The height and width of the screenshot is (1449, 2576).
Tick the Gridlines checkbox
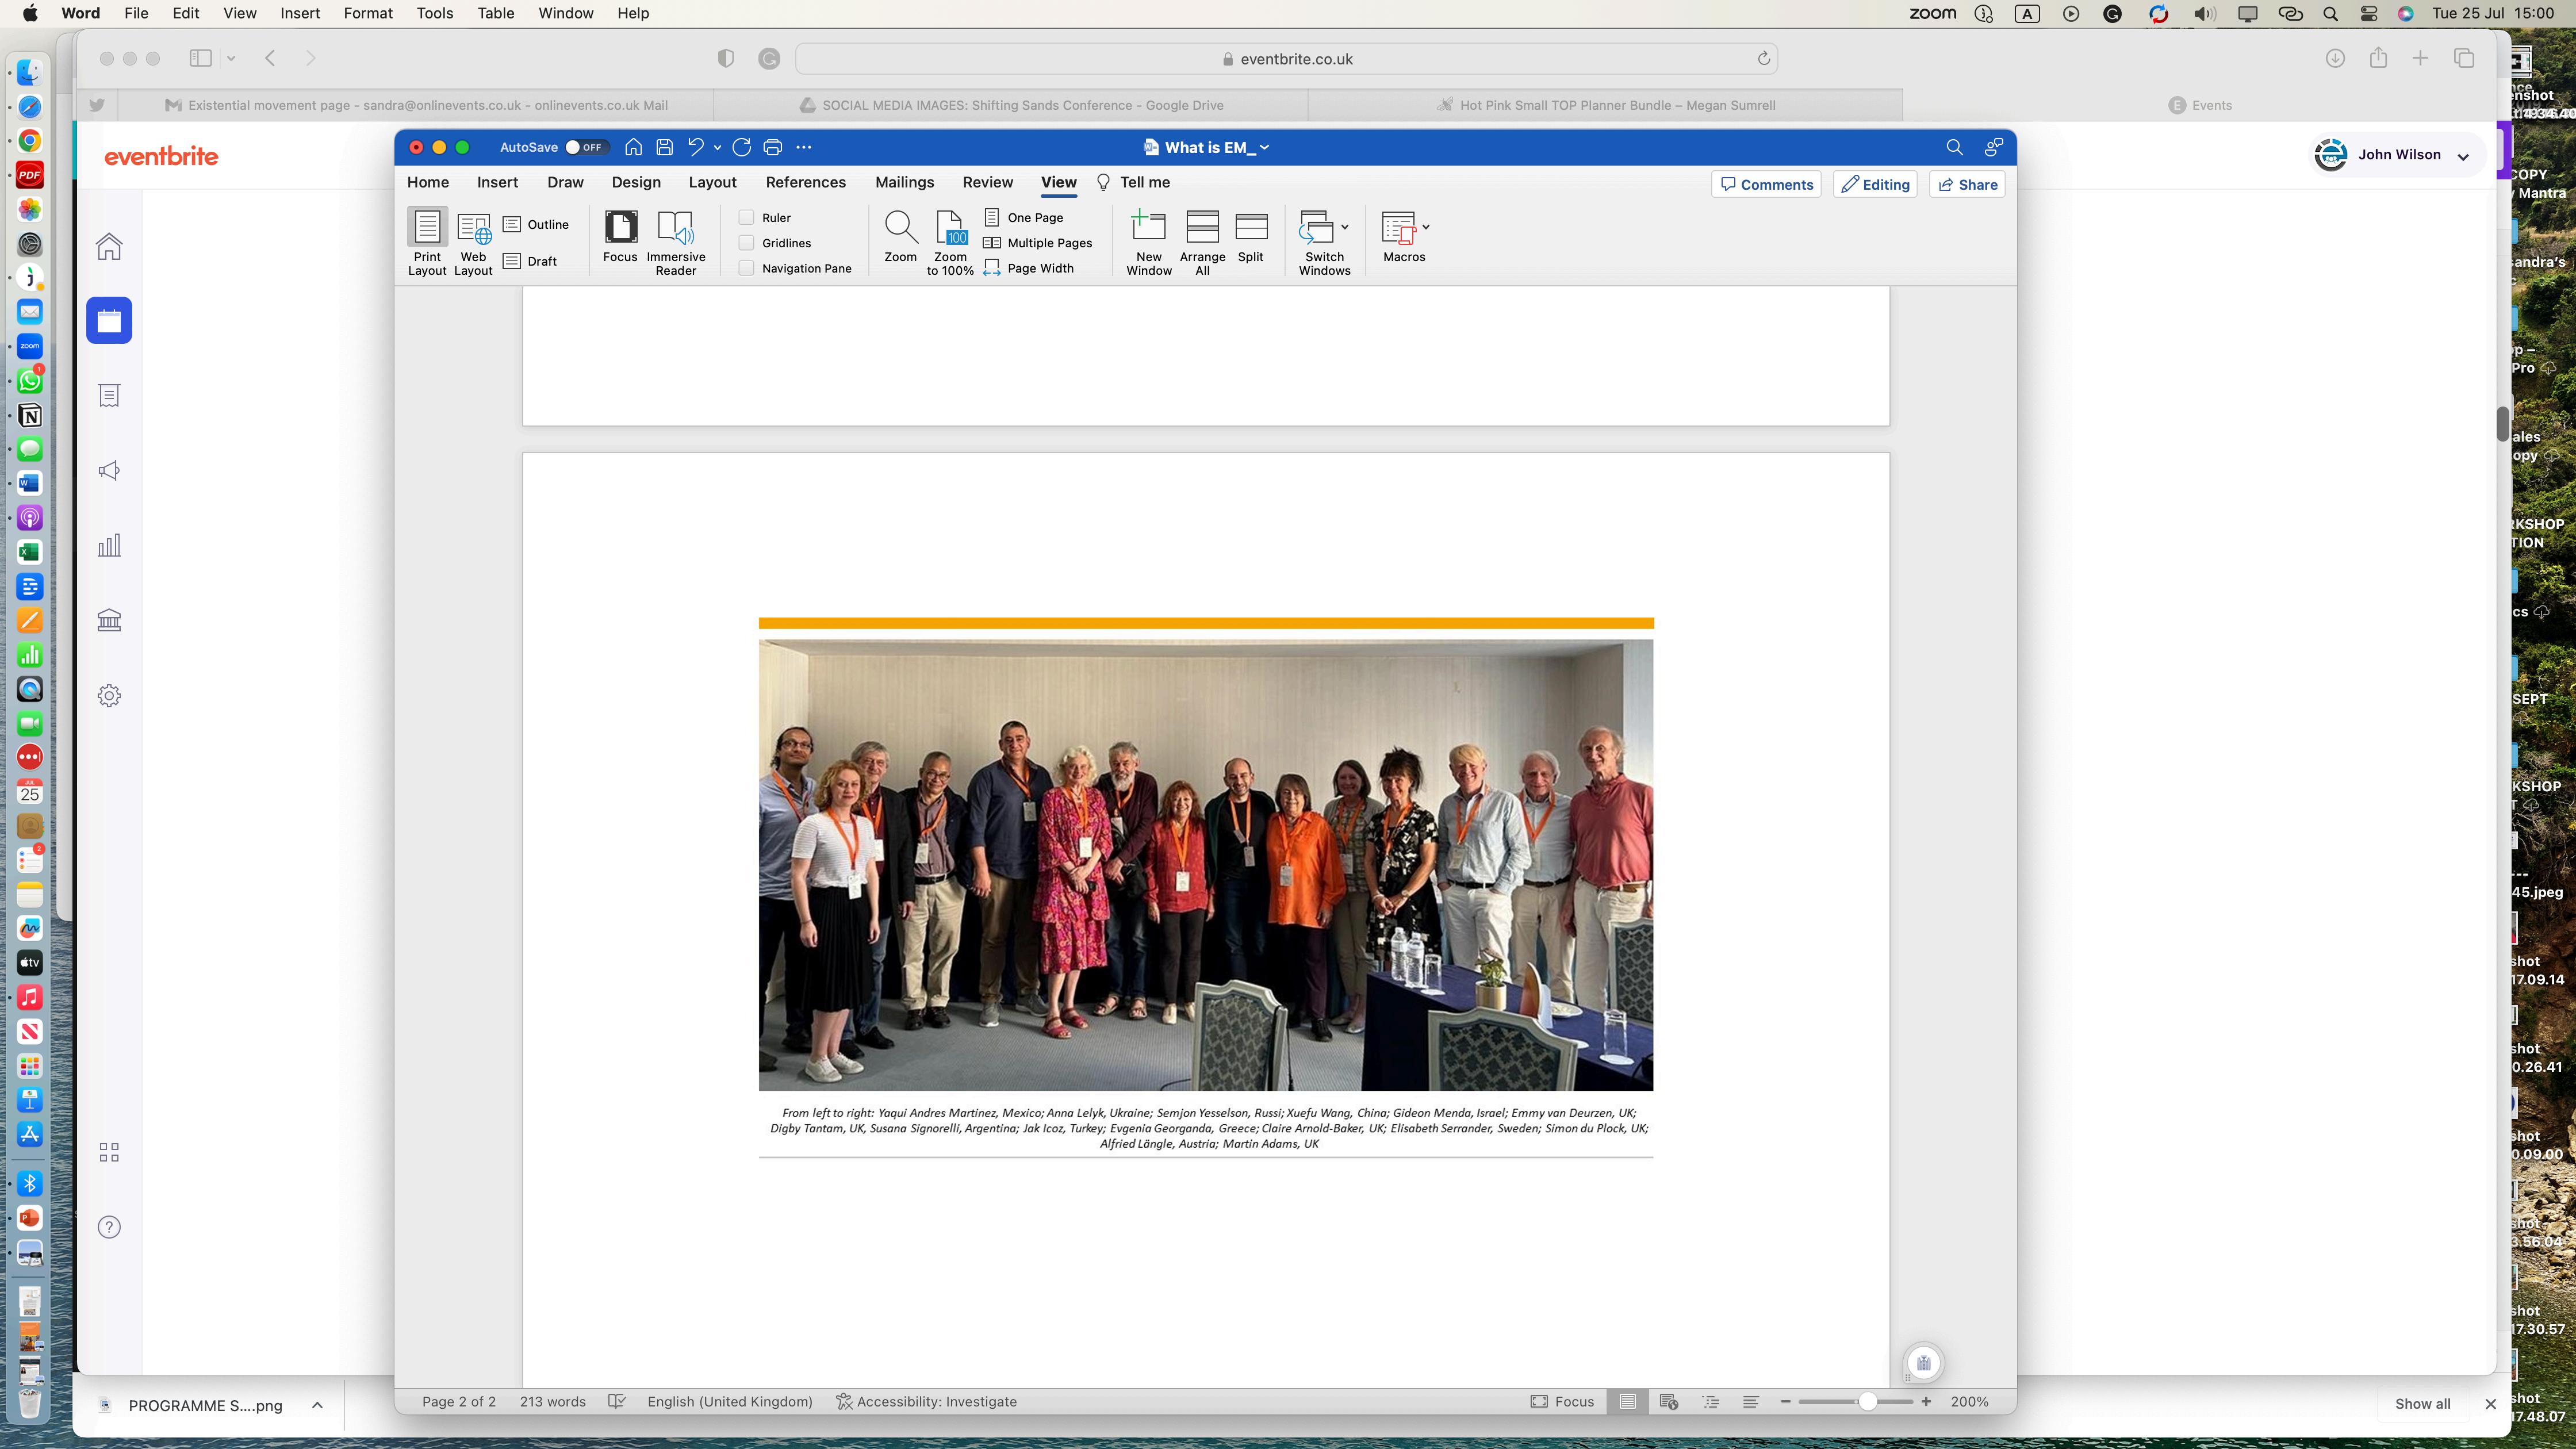746,243
